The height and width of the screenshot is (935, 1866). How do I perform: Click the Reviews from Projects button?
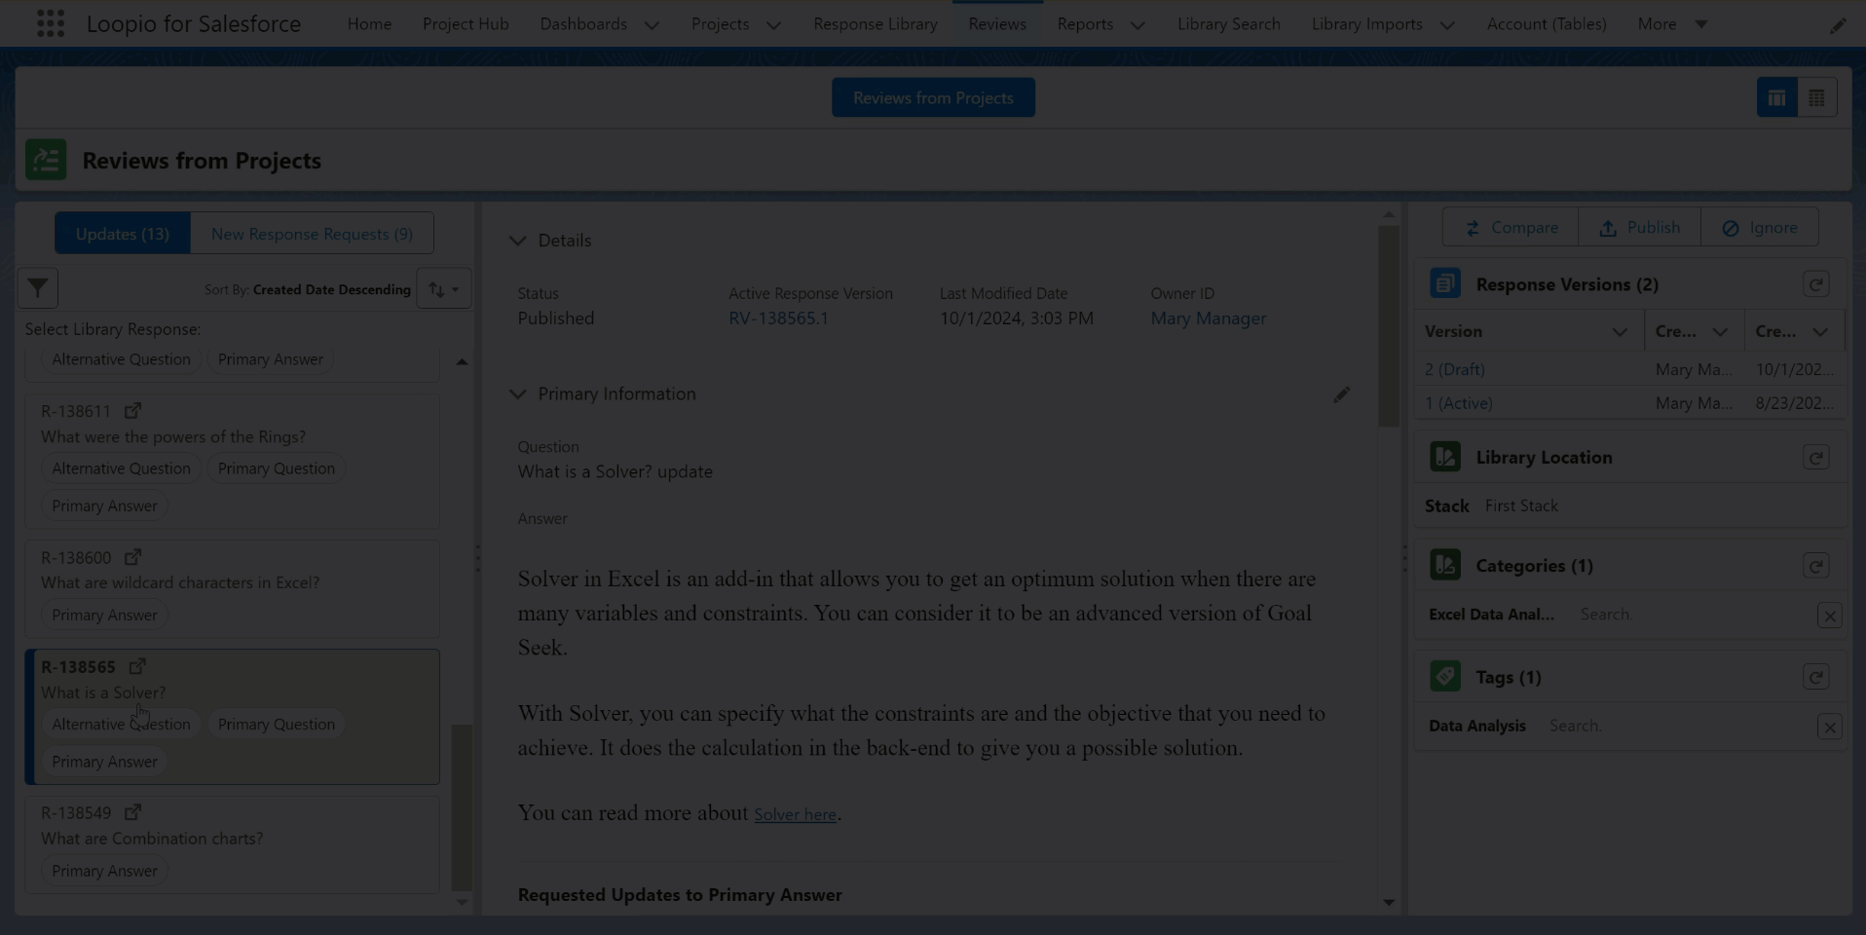point(933,97)
